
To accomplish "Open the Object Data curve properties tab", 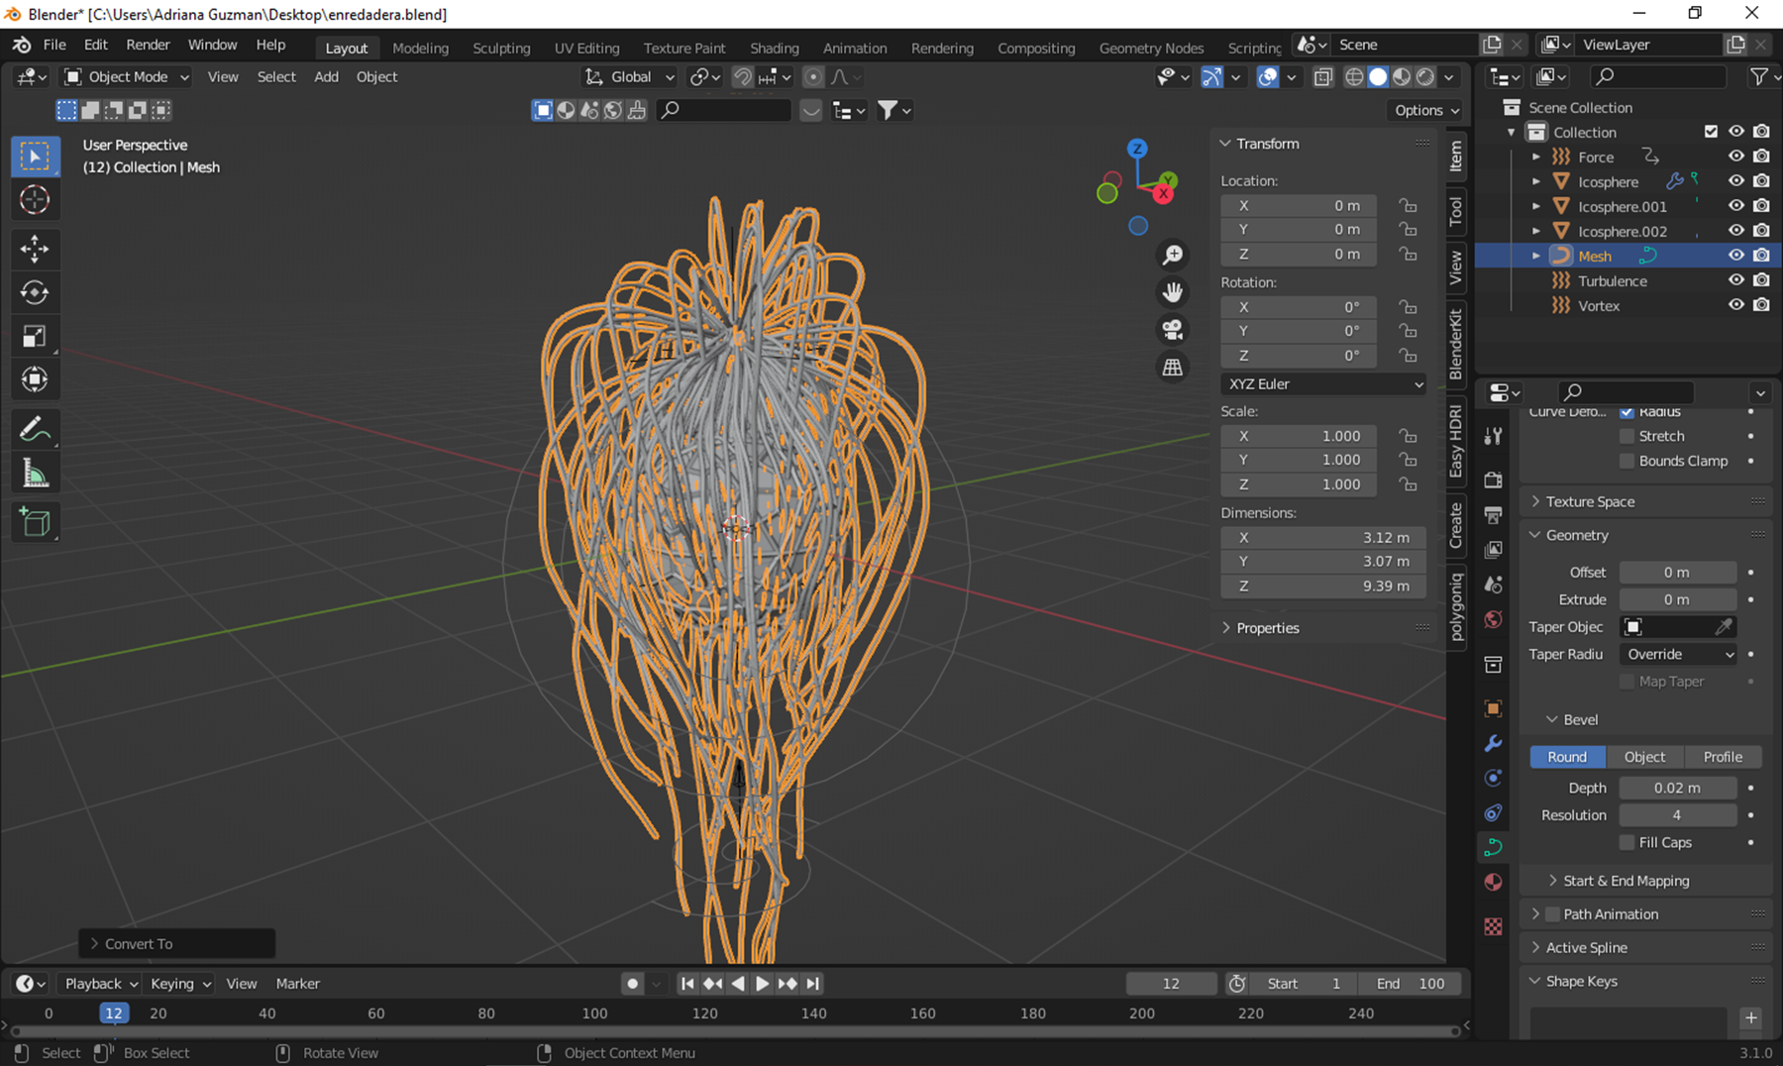I will [x=1493, y=847].
